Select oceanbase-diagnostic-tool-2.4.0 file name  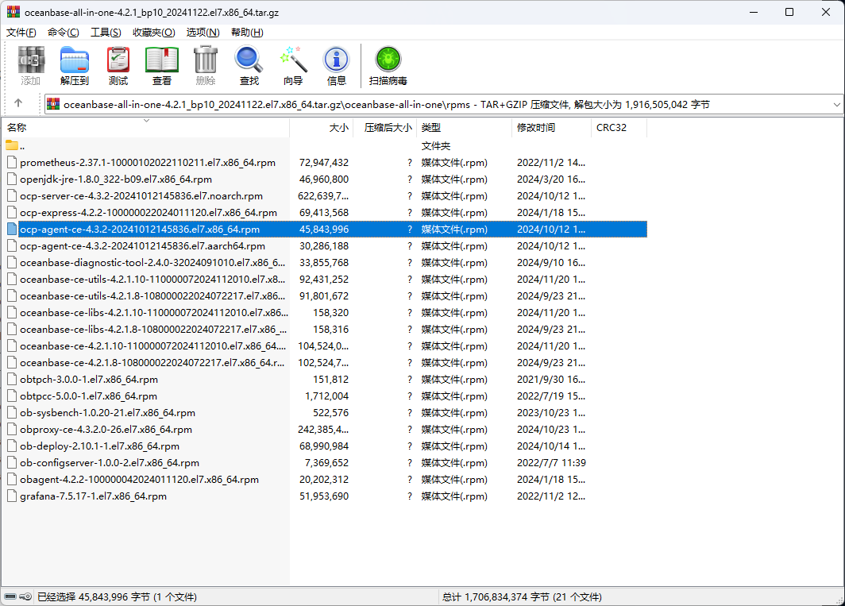point(152,263)
